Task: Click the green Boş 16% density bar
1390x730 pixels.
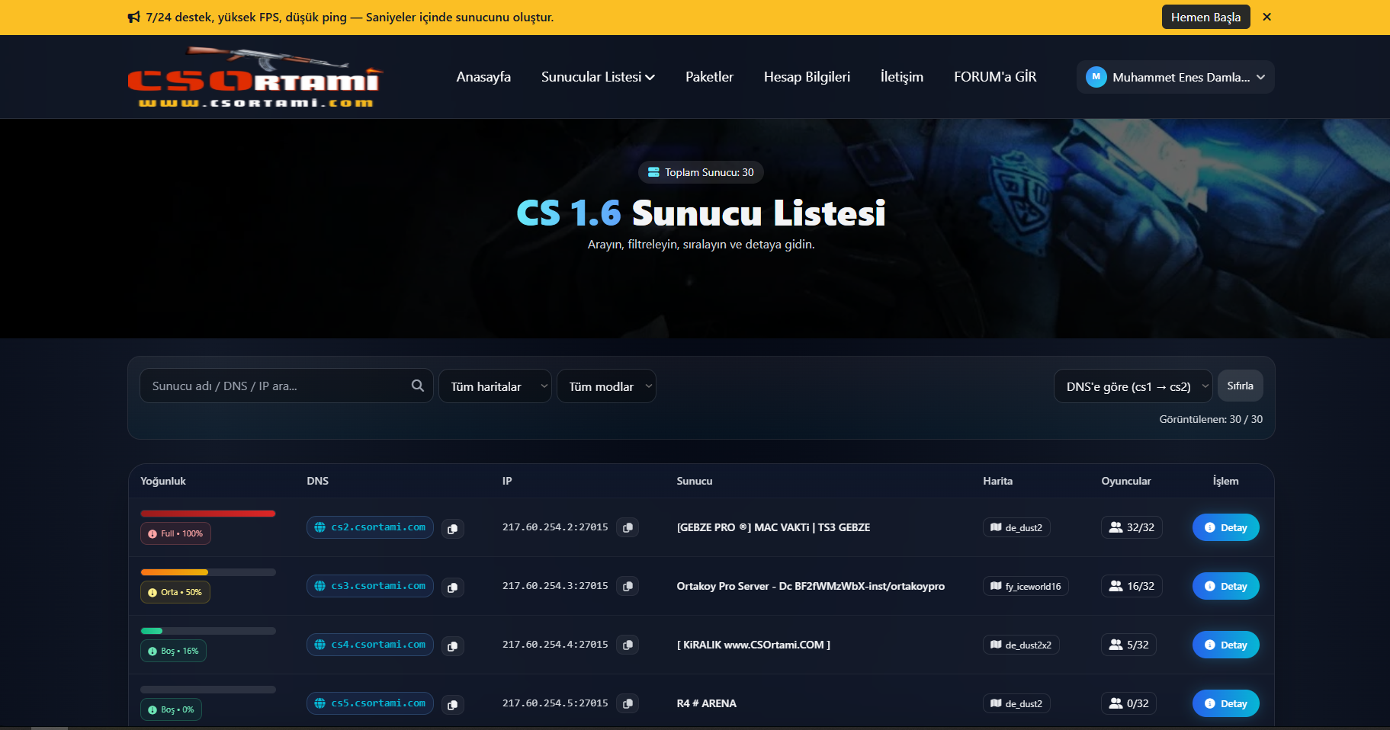Action: click(208, 631)
